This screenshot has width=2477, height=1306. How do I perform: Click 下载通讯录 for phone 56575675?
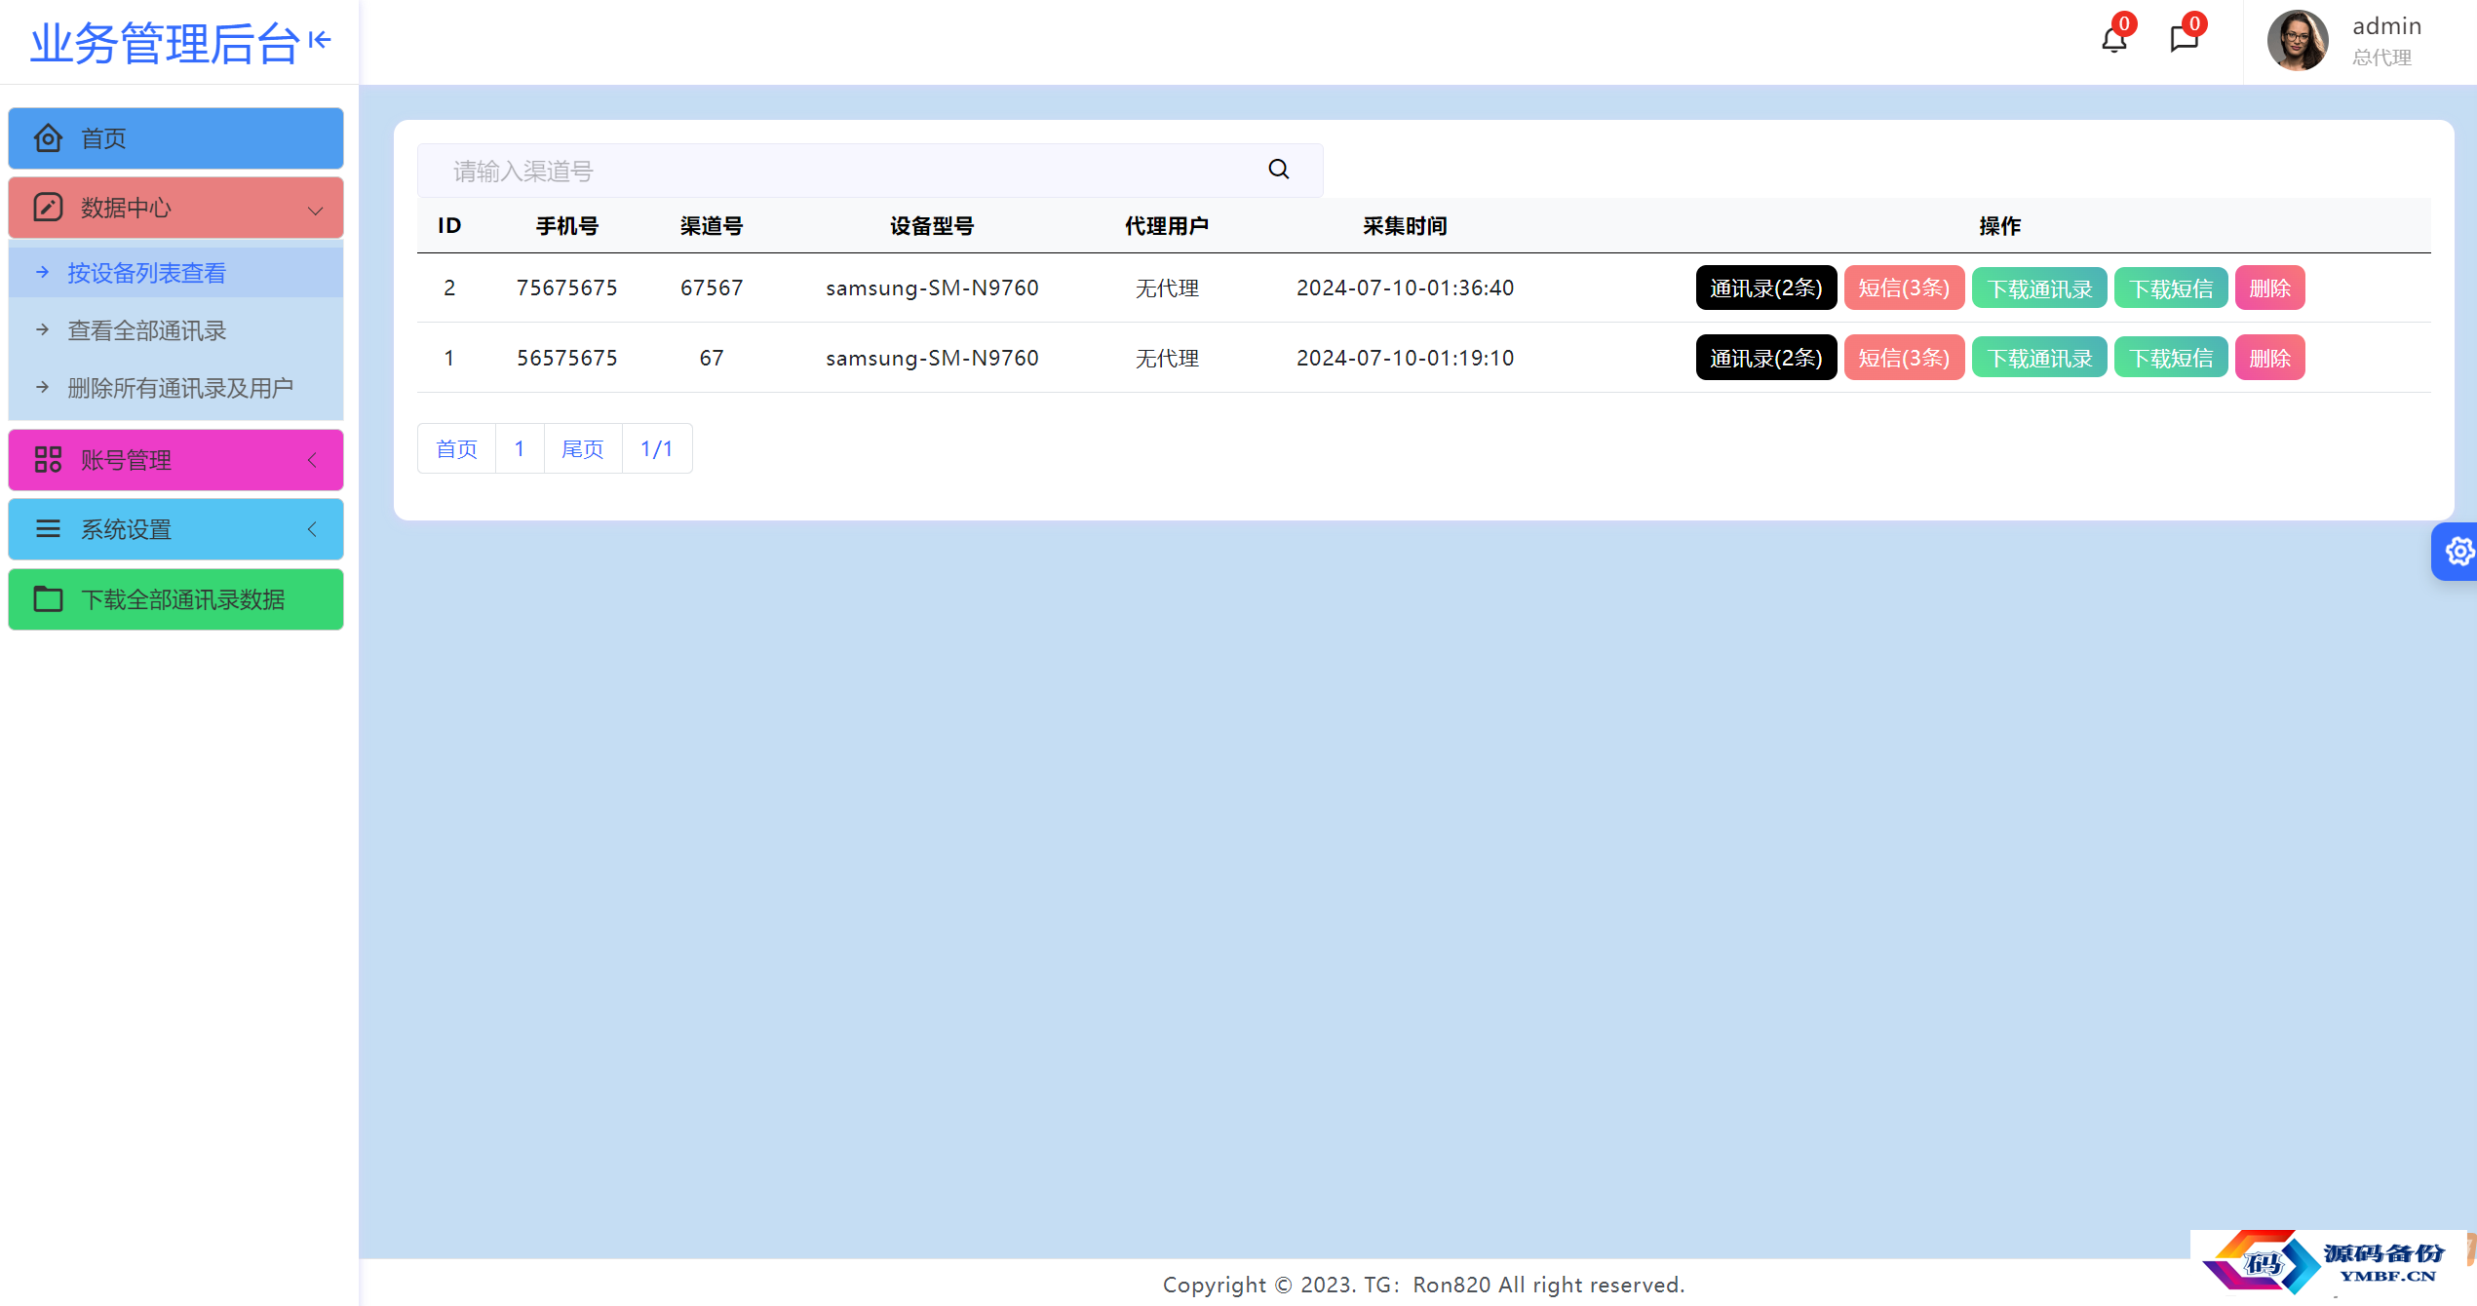coord(2039,358)
